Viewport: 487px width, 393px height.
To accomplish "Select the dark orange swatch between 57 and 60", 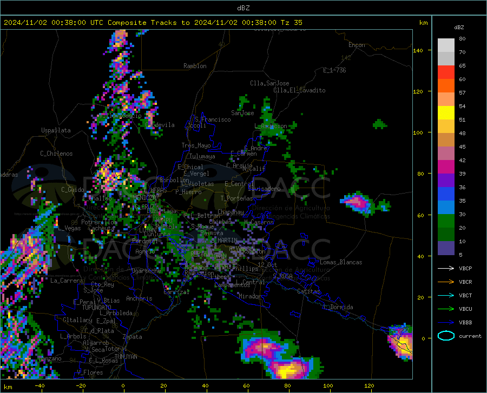I will tap(446, 86).
